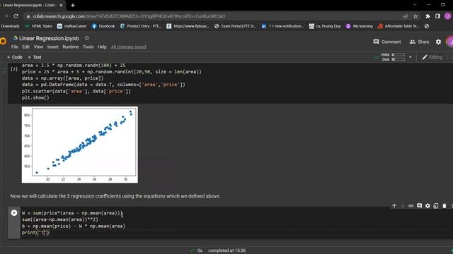453x254 pixels.
Task: Click the plt.show() code line
Action: tap(35, 97)
